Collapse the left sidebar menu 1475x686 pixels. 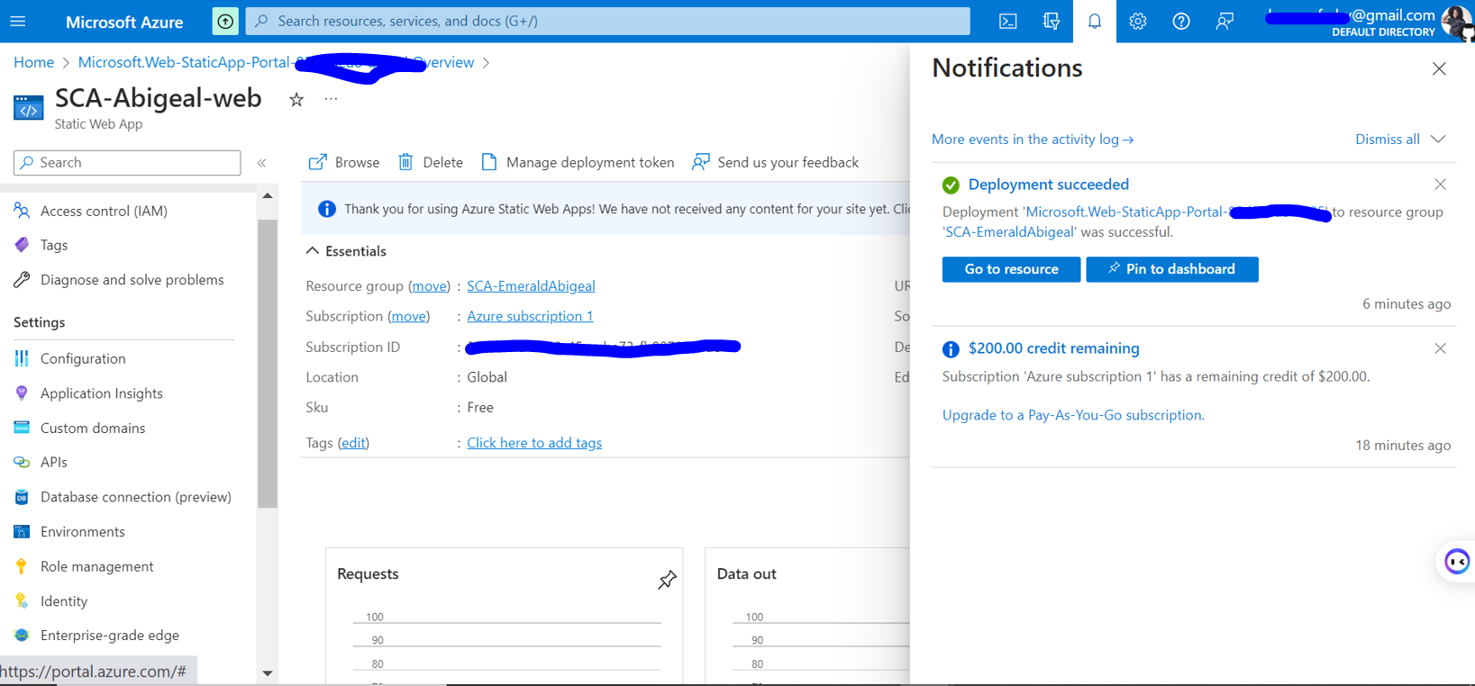point(261,163)
